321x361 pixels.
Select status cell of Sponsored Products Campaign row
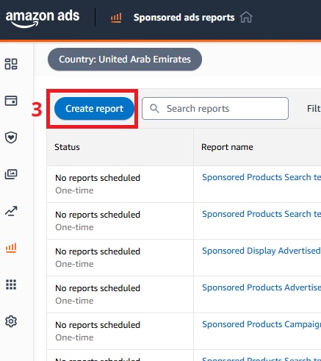pyautogui.click(x=120, y=331)
